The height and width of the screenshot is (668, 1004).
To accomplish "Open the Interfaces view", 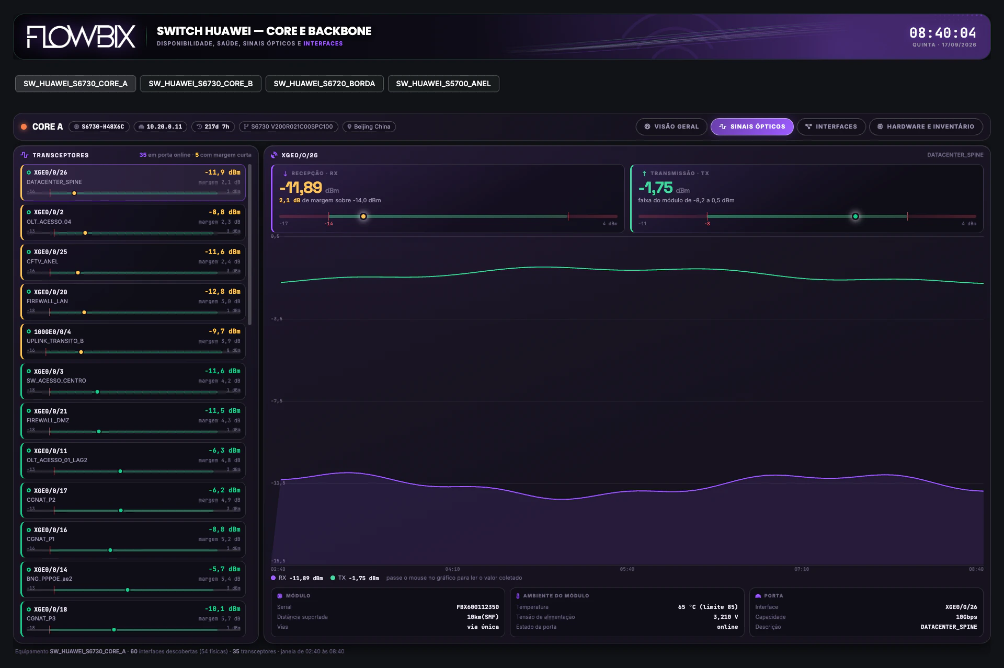I will (x=831, y=126).
